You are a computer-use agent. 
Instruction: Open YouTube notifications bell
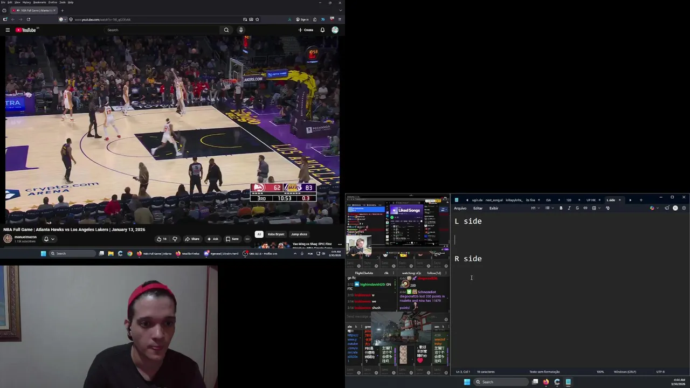pyautogui.click(x=322, y=30)
